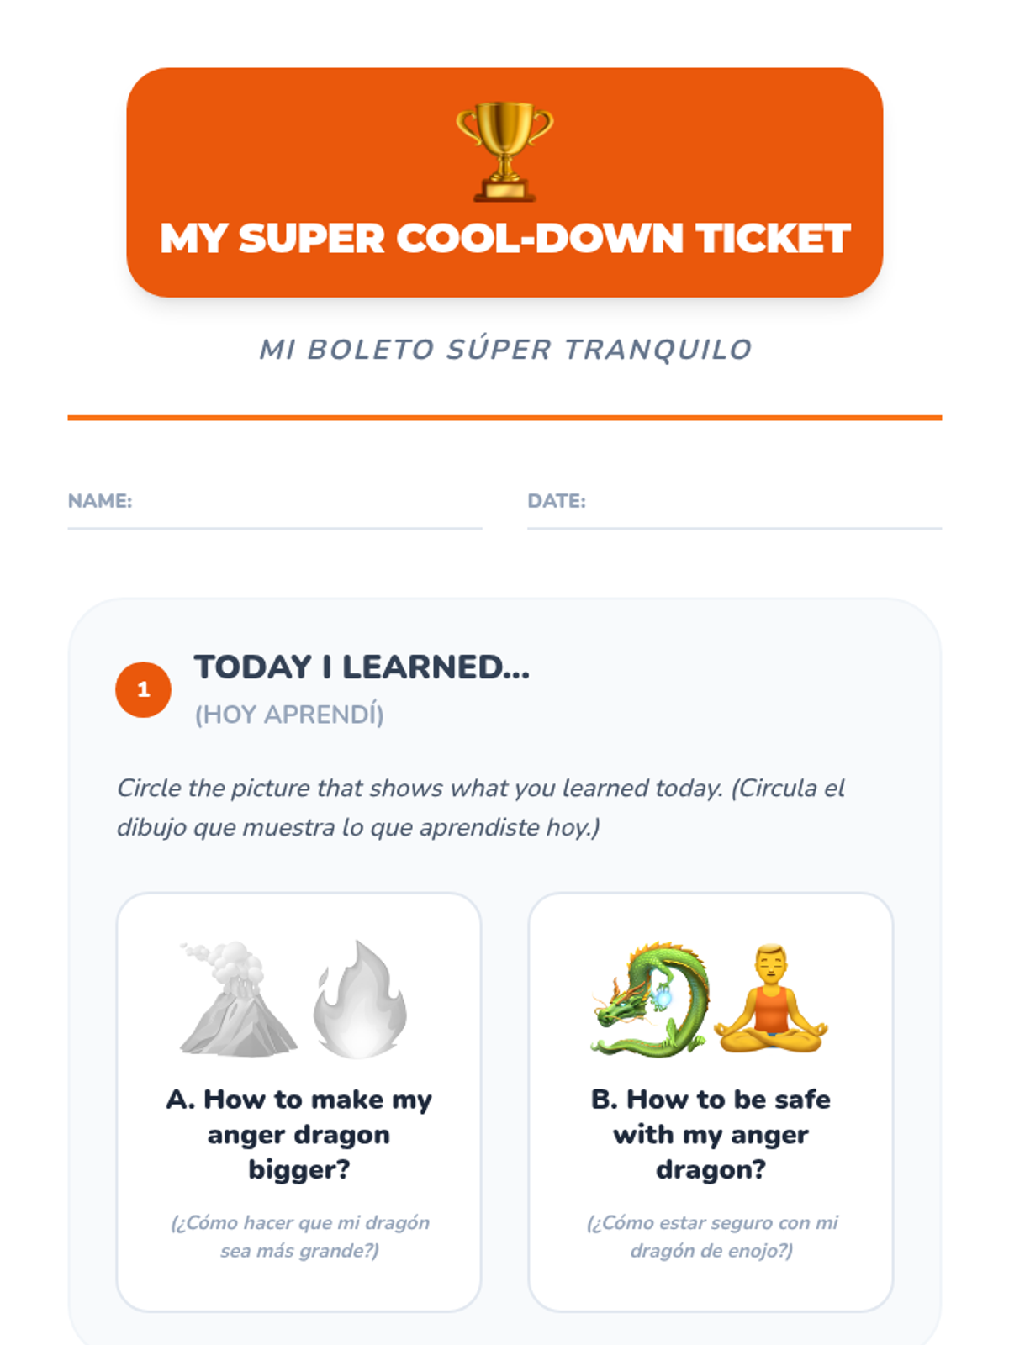Screen dimensions: 1009x1345
Task: Click the gray volcano emoji
Action: coord(238,999)
